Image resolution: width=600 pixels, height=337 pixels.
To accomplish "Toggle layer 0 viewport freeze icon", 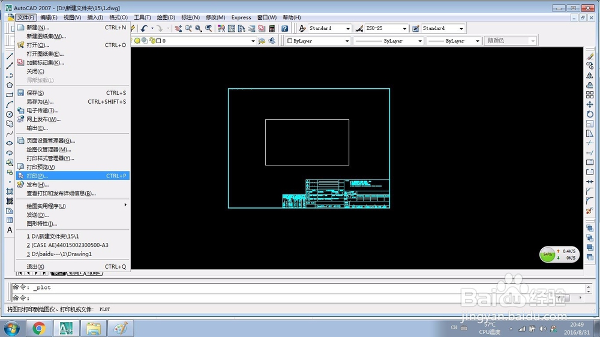I will click(x=145, y=41).
